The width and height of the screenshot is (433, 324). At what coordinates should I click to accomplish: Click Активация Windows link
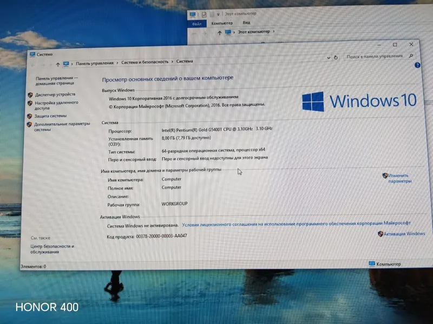click(404, 234)
